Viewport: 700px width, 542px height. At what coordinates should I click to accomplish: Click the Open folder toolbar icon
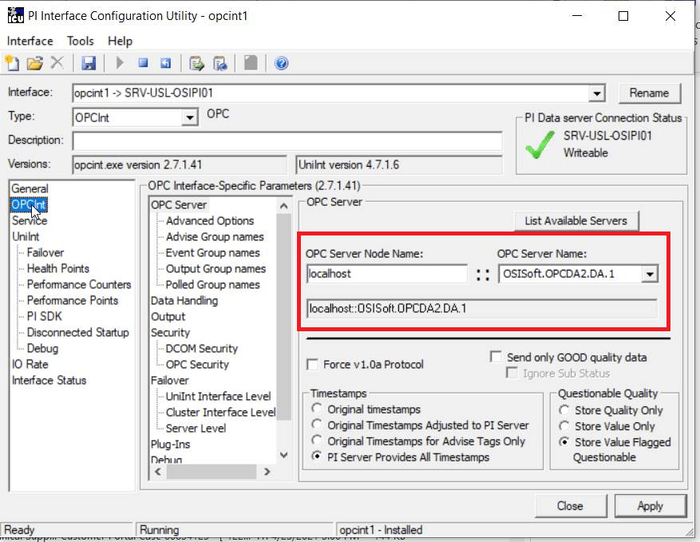(x=35, y=63)
